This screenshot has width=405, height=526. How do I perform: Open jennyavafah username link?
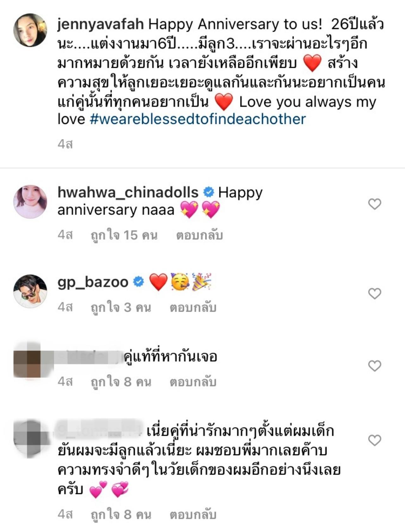[x=101, y=24]
